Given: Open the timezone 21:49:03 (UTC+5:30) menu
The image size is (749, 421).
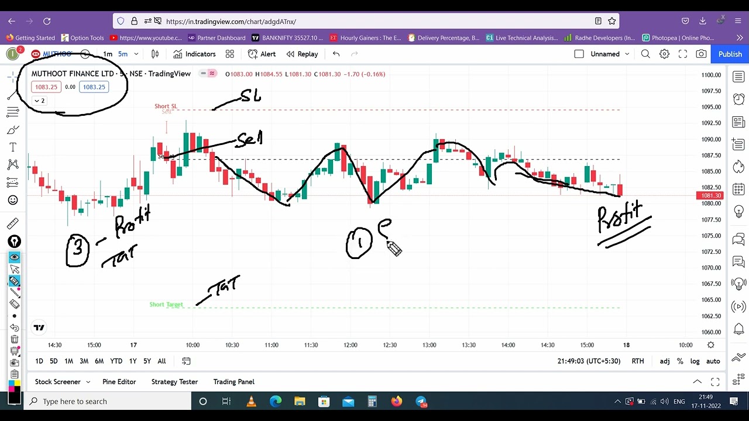Looking at the screenshot, I should pyautogui.click(x=589, y=361).
